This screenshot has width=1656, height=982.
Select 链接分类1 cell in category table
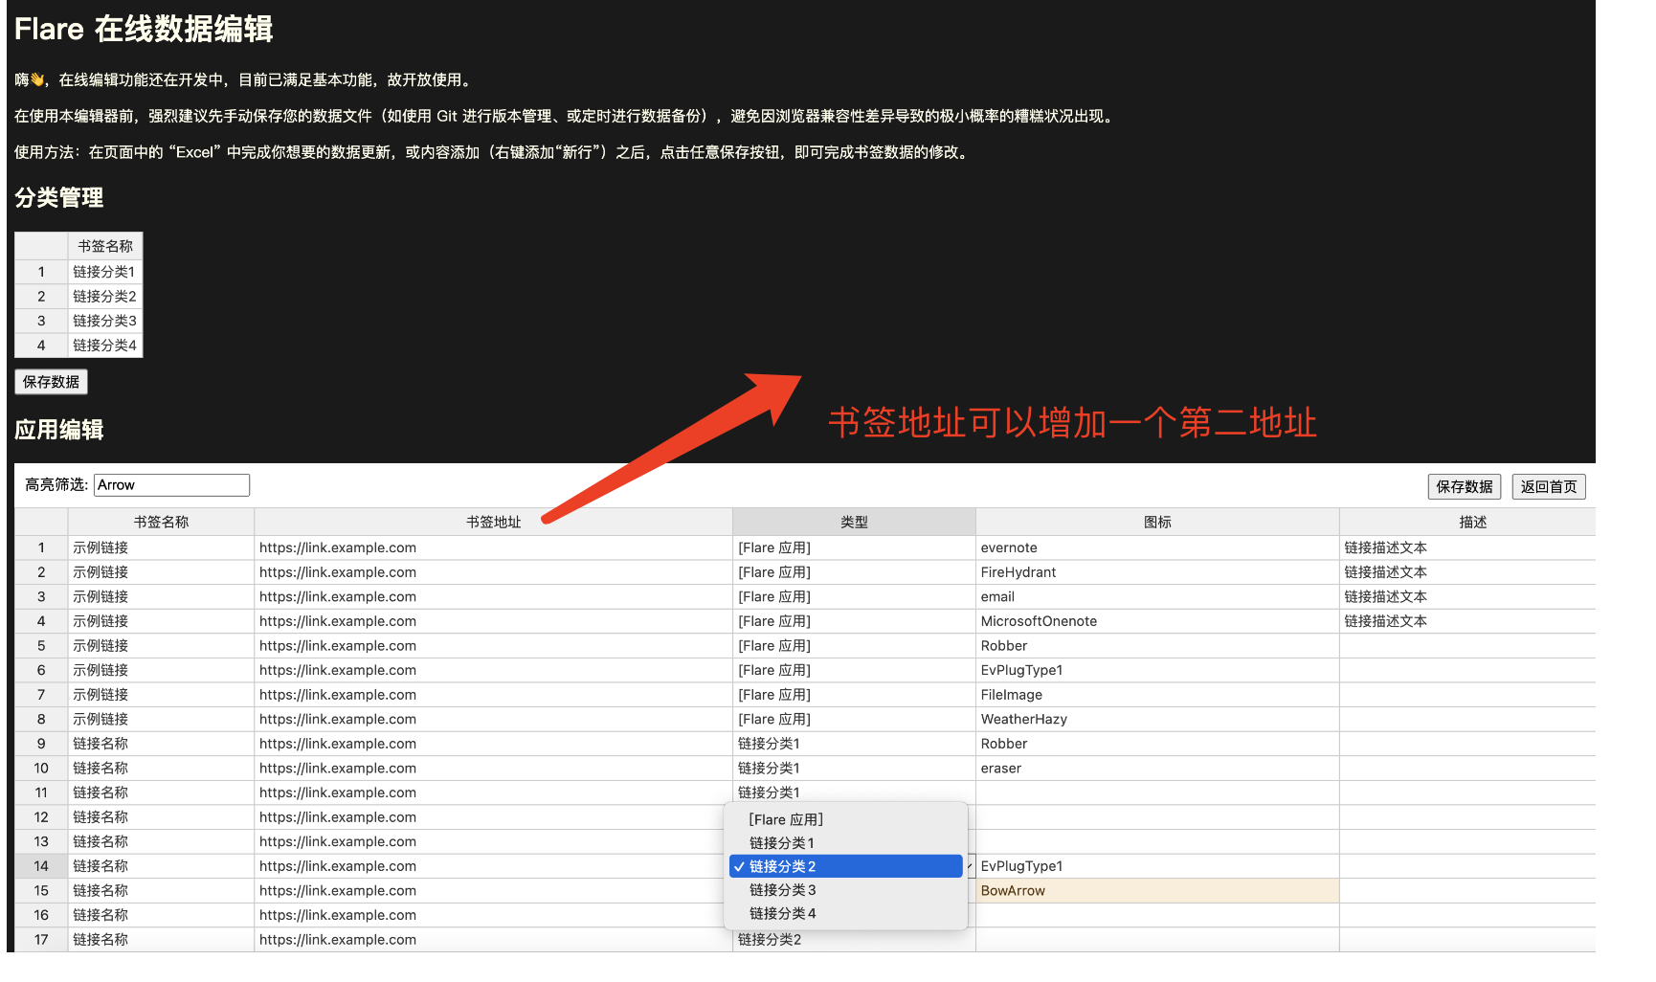(105, 272)
